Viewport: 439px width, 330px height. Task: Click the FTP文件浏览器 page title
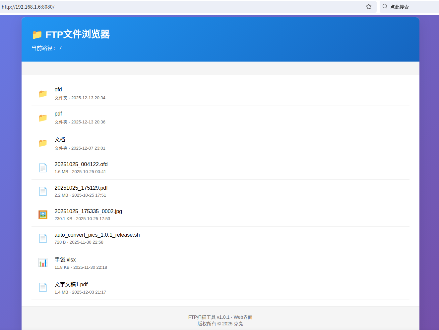coord(78,34)
